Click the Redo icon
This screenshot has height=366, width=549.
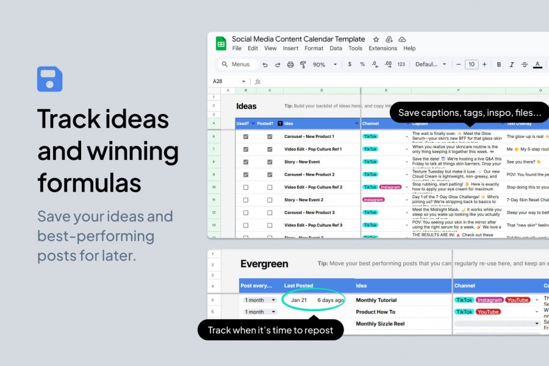coord(279,64)
